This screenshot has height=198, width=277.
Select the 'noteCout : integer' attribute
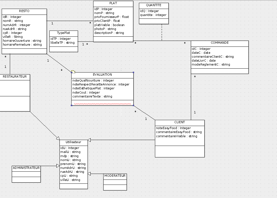coord(86,92)
